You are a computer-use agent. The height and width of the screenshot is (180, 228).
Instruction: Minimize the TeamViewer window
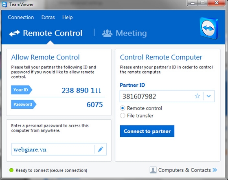pyautogui.click(x=193, y=3)
